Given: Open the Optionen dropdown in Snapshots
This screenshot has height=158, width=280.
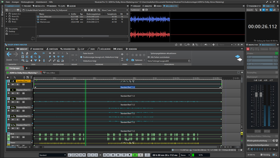Looking at the screenshot, I should [x=144, y=60].
